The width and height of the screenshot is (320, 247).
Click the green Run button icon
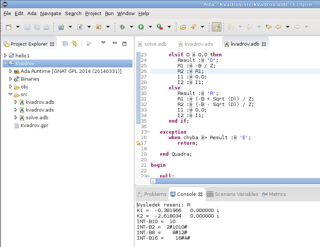pyautogui.click(x=141, y=27)
